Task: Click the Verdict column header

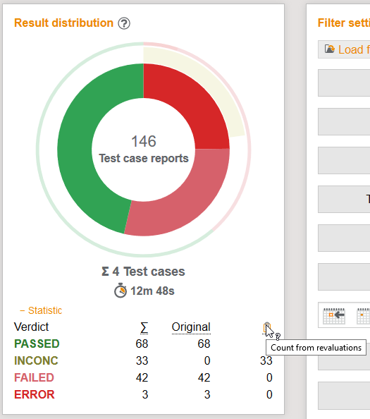Action: (x=31, y=327)
